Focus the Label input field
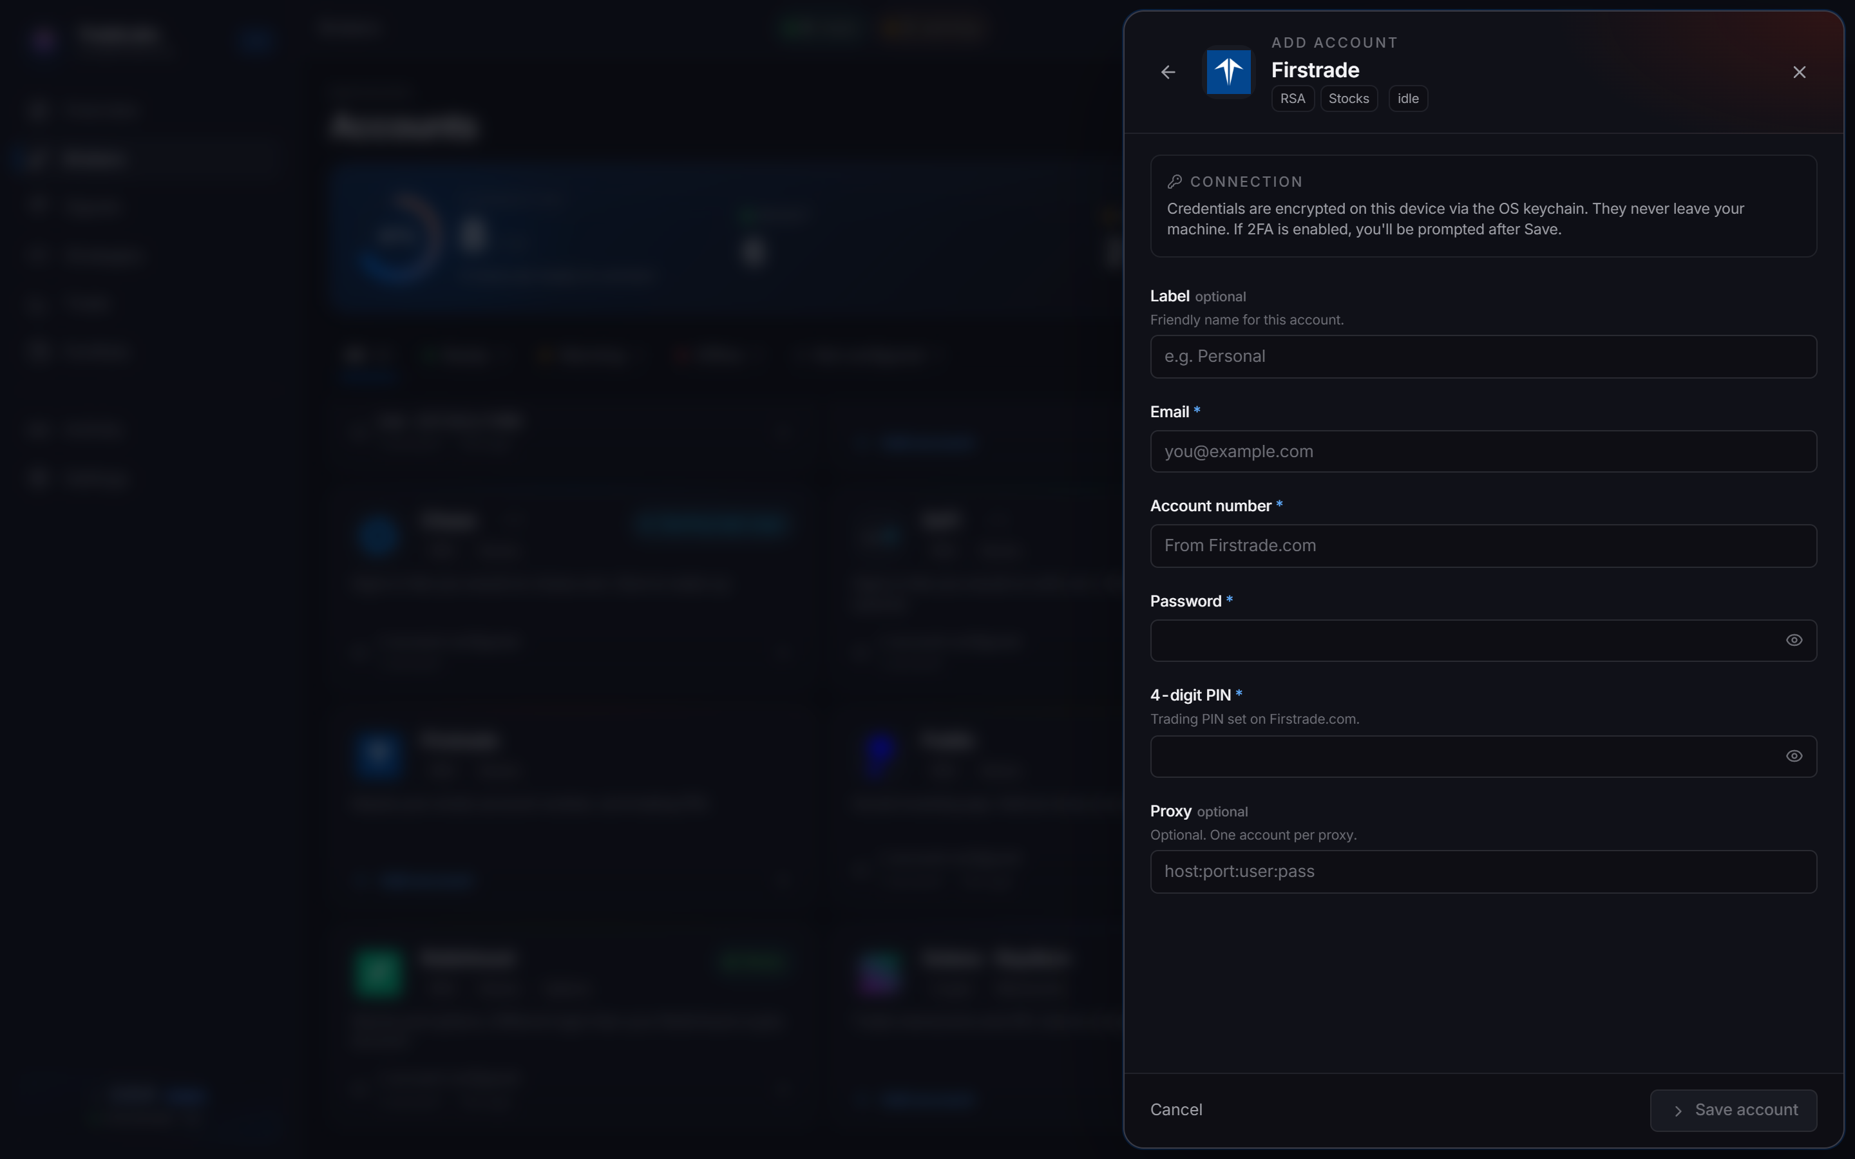Screen dimensions: 1855x1159 pyautogui.click(x=1483, y=357)
